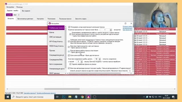The height and width of the screenshot is (102, 182).
Task: Click the Настройки dialog title icon
Action: coord(50,24)
